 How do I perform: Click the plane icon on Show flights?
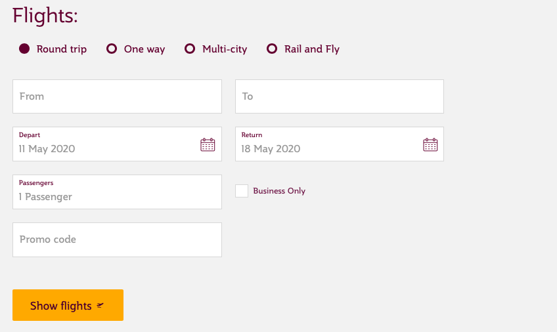(x=100, y=306)
